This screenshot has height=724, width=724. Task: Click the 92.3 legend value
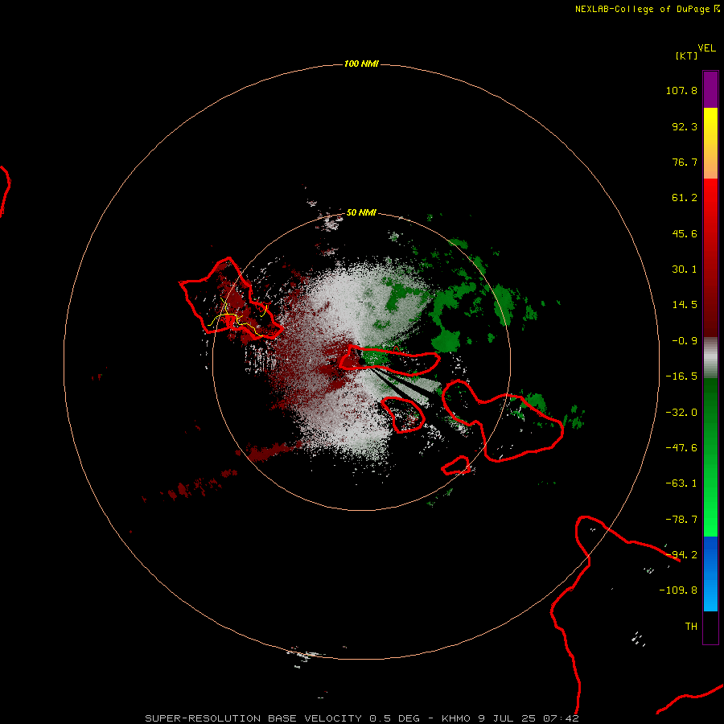point(685,126)
